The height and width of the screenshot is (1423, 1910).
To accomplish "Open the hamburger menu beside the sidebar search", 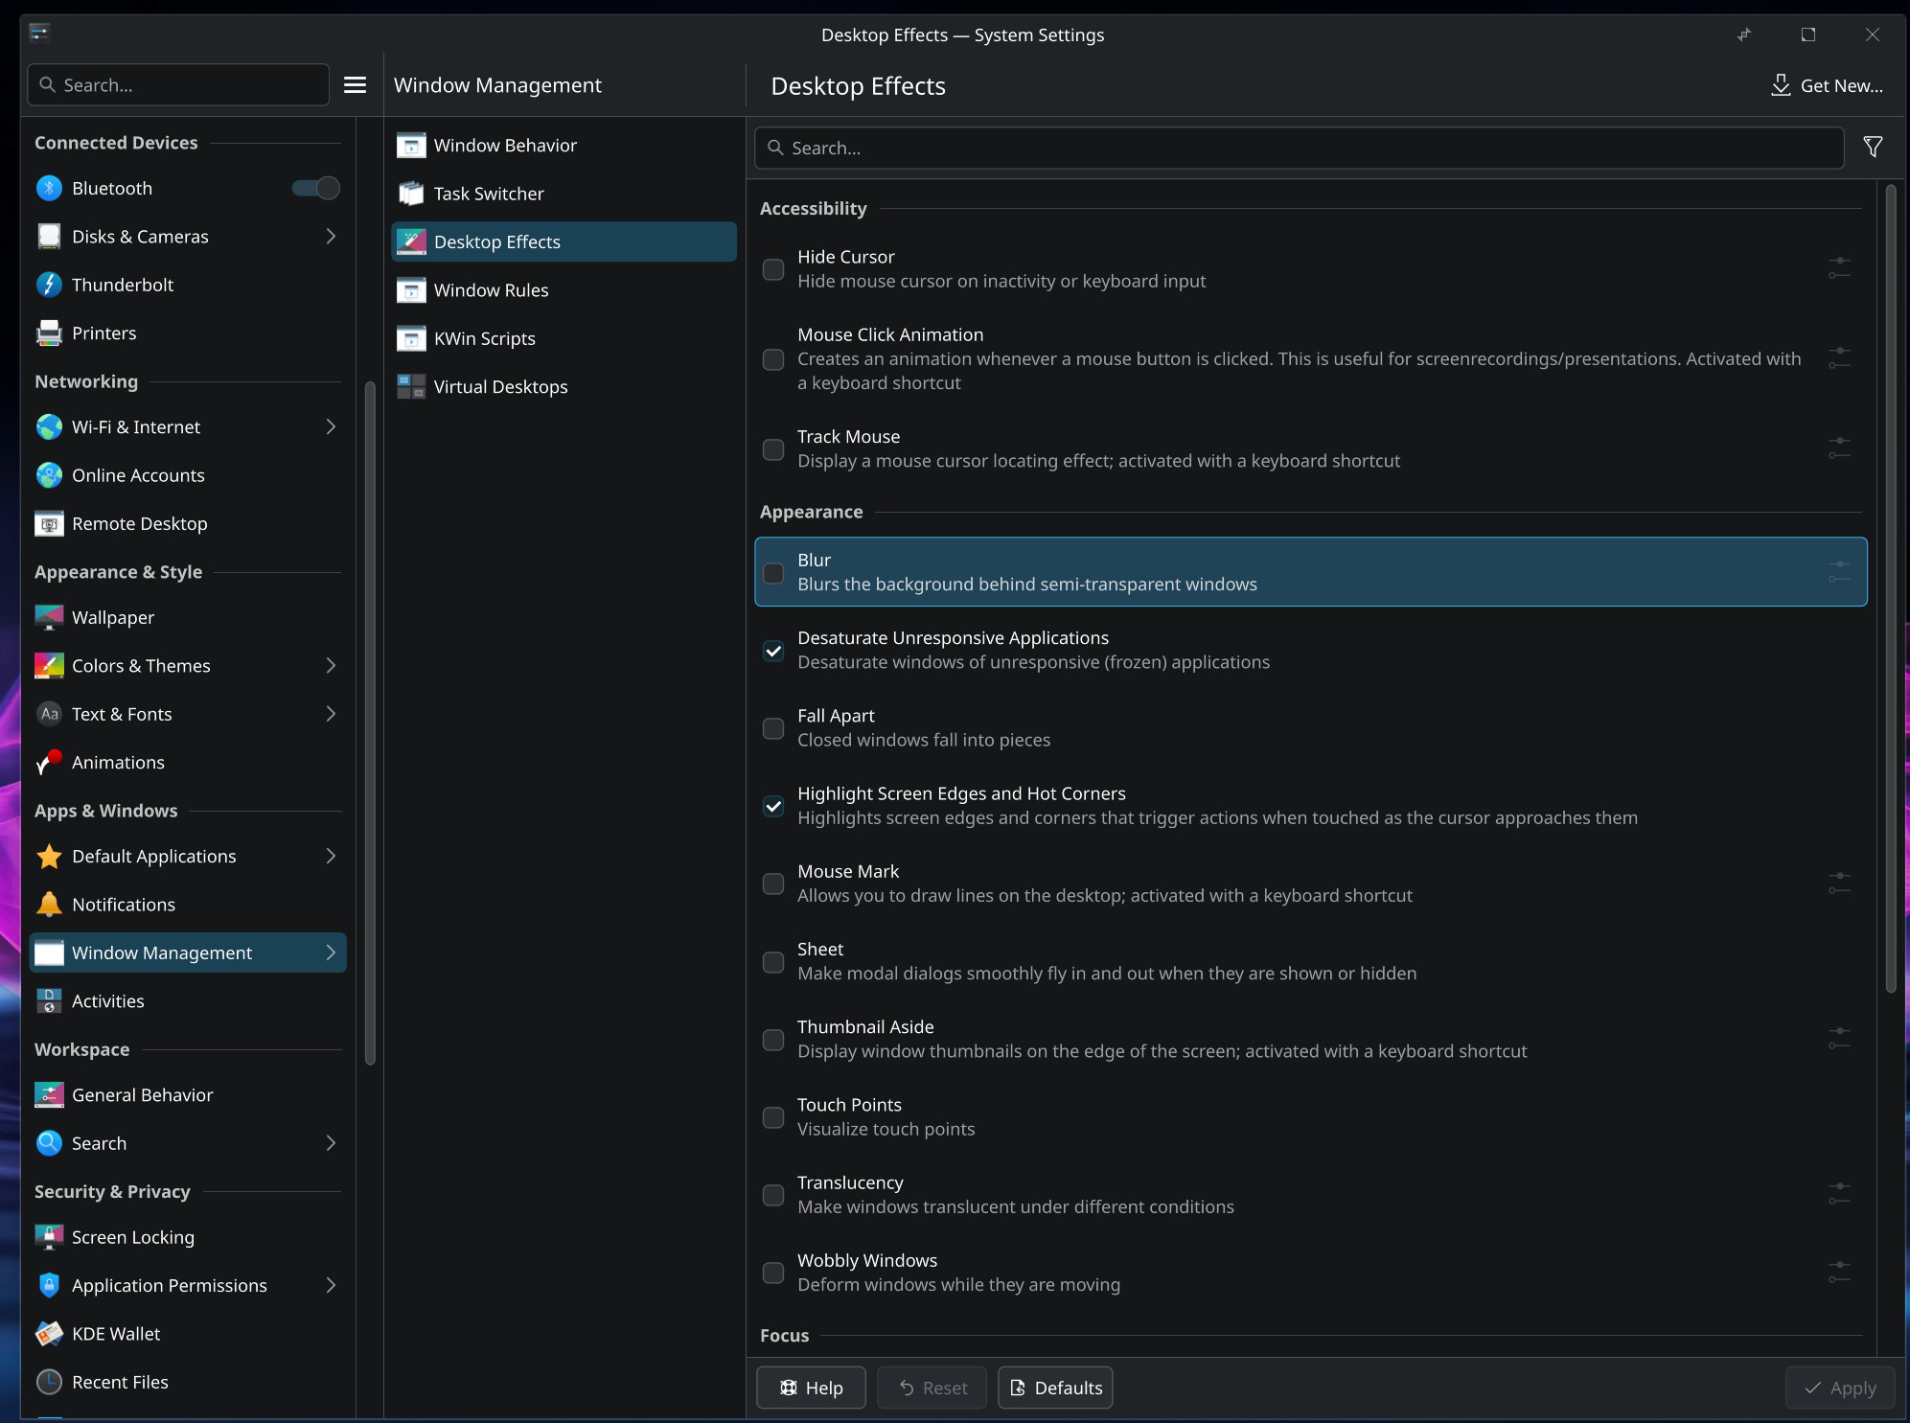I will point(355,85).
